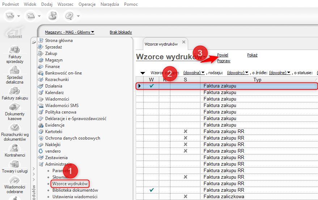Open the Faktury sprzedaży shortcut icon

click(15, 50)
